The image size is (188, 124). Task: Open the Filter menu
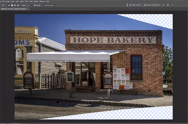[x=27, y=2]
